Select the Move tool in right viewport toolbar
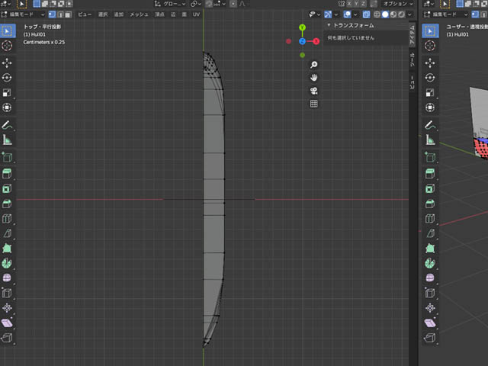The image size is (488, 366). coord(430,63)
